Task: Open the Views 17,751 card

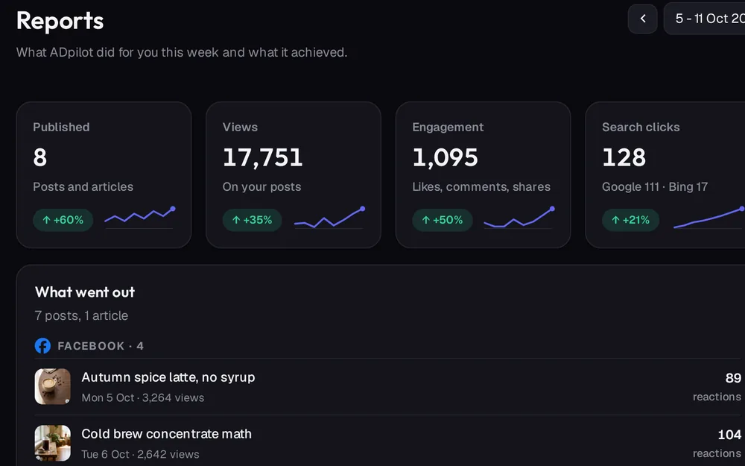Action: pyautogui.click(x=293, y=175)
